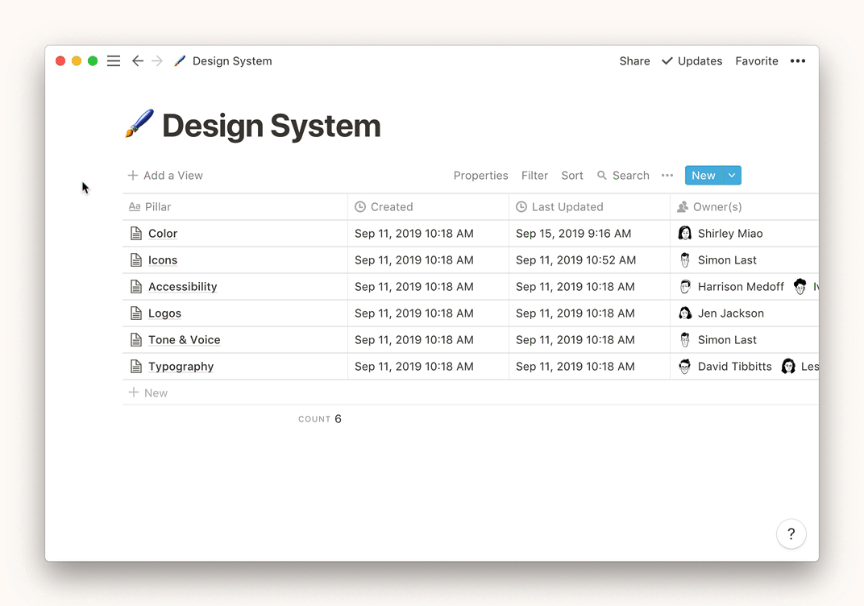Expand the New button dropdown arrow
Image resolution: width=864 pixels, height=606 pixels.
pyautogui.click(x=732, y=176)
